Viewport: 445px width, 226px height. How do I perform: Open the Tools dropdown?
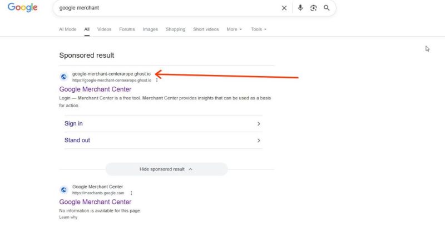coord(259,29)
